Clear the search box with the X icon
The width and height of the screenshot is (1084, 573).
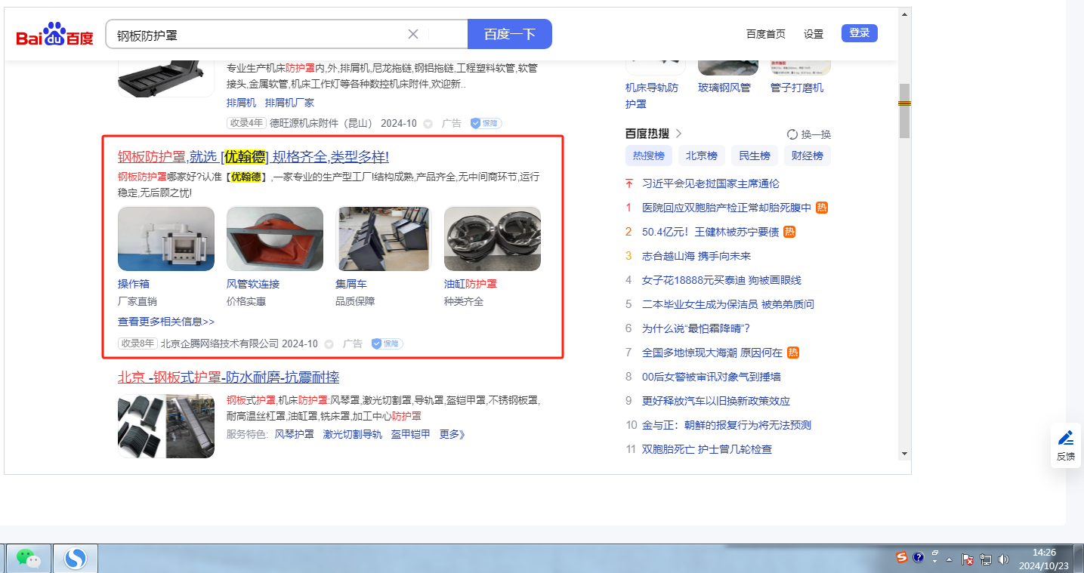coord(413,34)
